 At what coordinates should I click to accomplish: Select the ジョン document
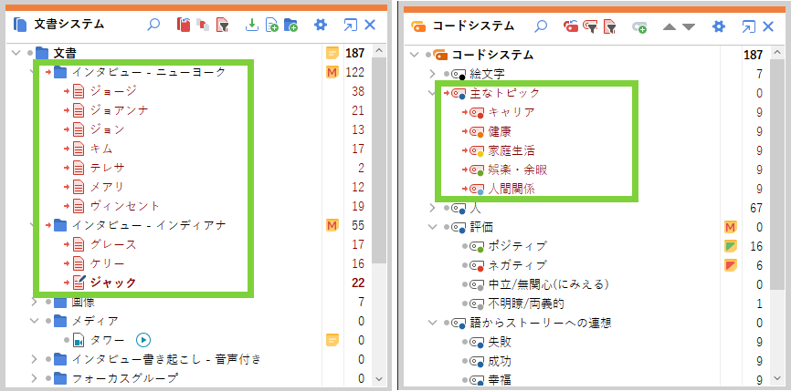pyautogui.click(x=107, y=129)
